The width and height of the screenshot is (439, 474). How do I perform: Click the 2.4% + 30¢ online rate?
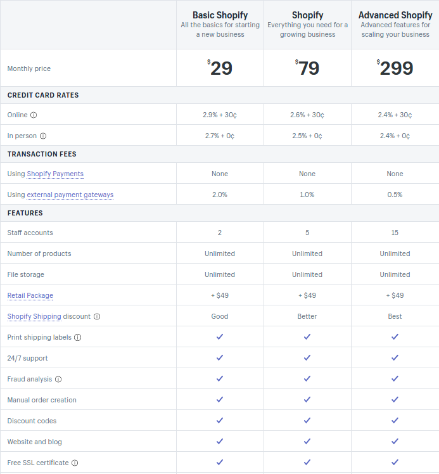tap(395, 115)
